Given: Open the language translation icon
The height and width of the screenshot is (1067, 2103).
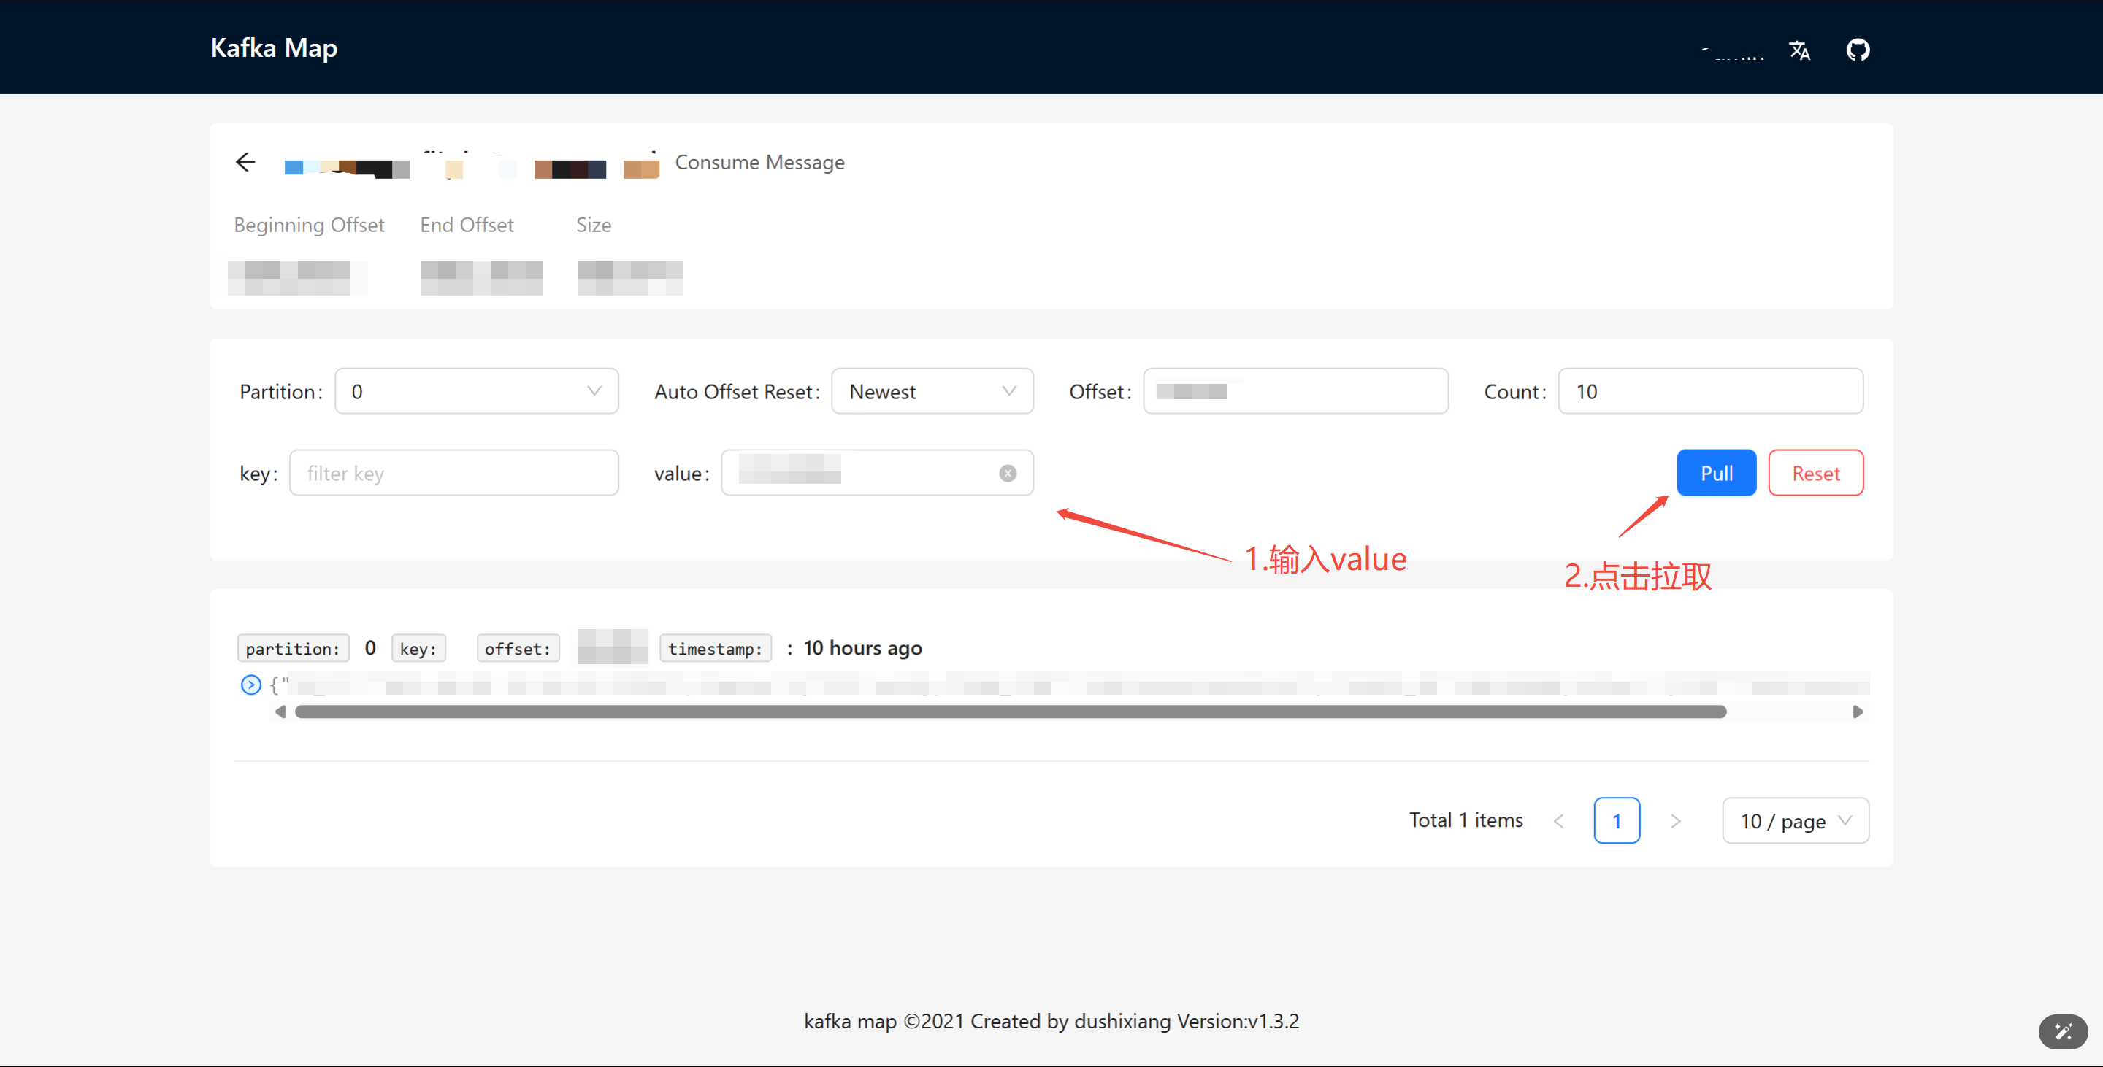Looking at the screenshot, I should (1799, 50).
